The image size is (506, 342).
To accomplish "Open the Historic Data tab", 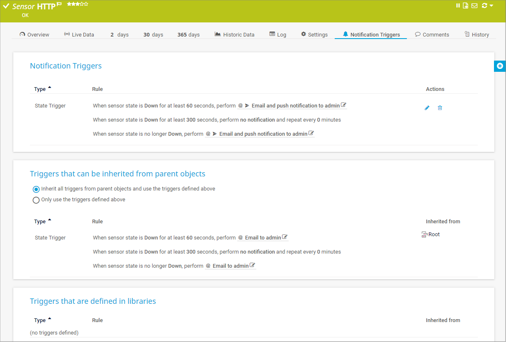I will coord(234,35).
